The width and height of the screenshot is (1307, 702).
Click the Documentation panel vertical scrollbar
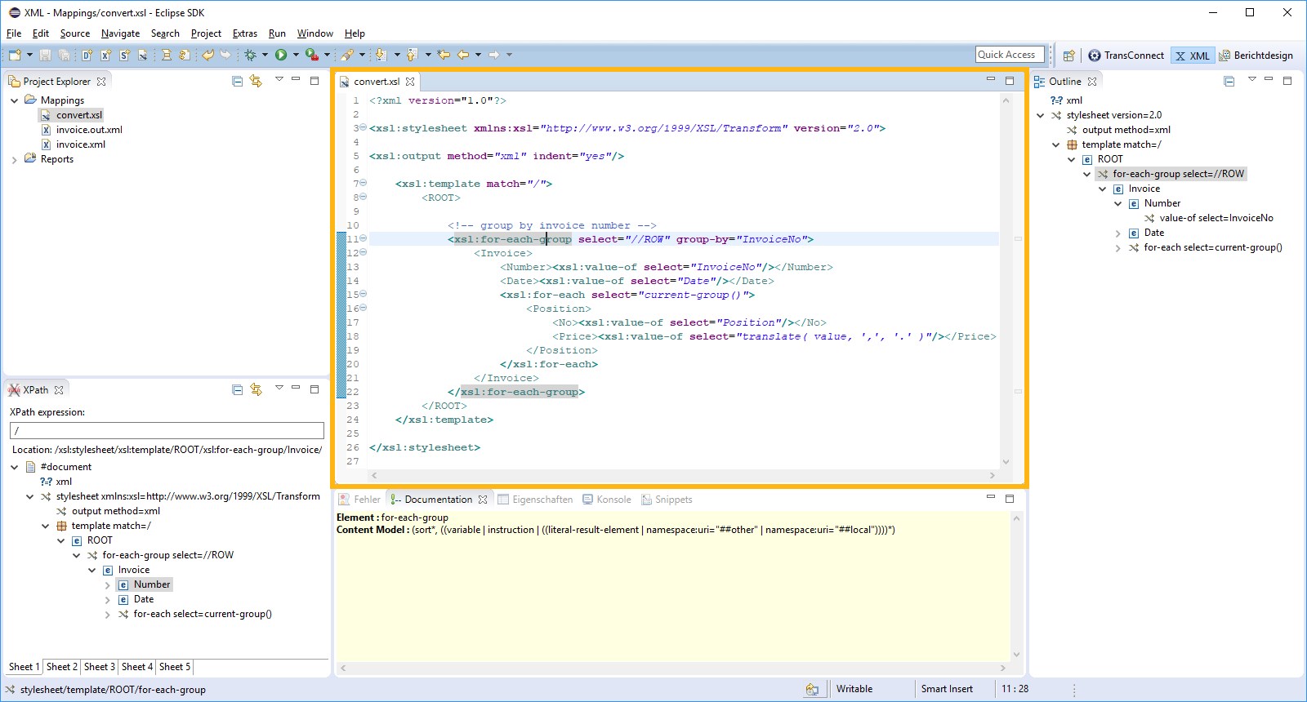(1016, 585)
